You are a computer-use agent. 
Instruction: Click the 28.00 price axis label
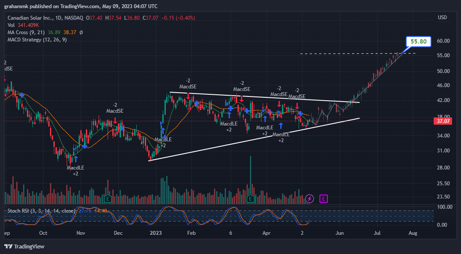click(x=443, y=168)
